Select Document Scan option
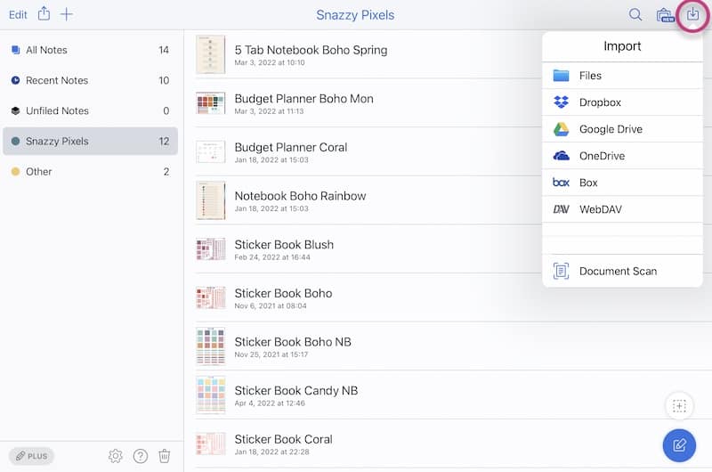This screenshot has width=712, height=472. coord(618,271)
